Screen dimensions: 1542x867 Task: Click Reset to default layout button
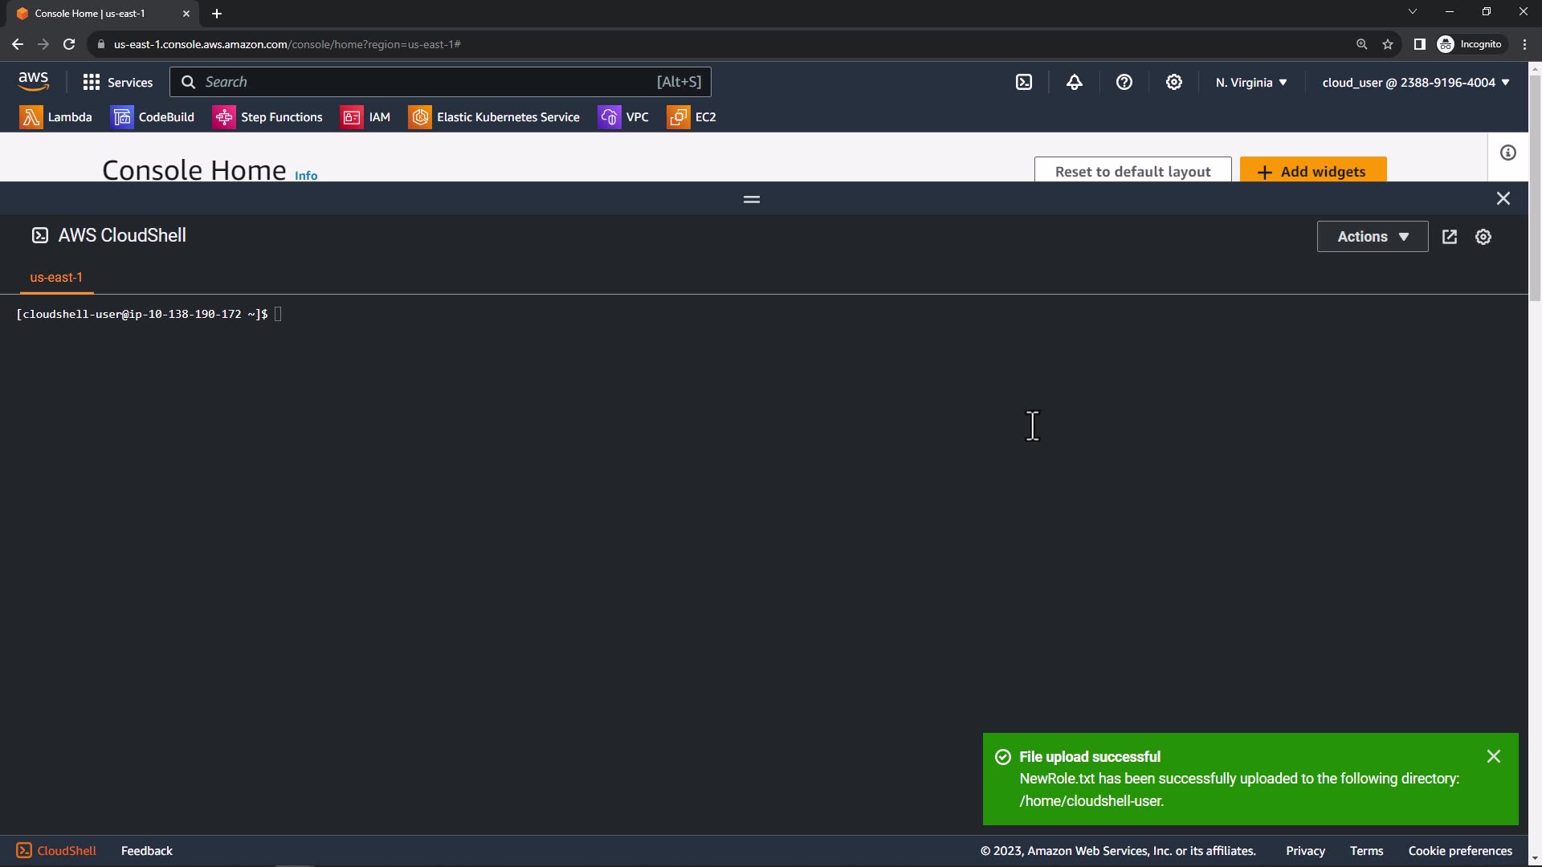tap(1132, 171)
